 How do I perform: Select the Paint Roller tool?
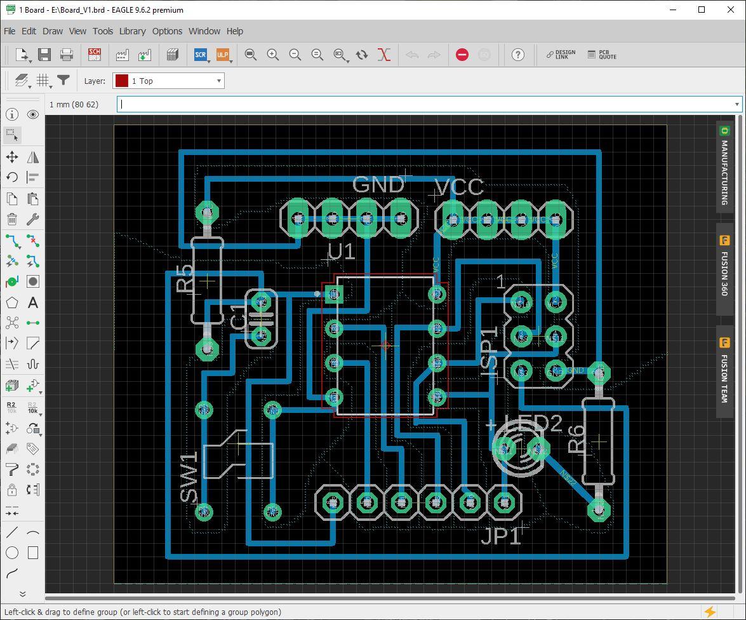12,469
